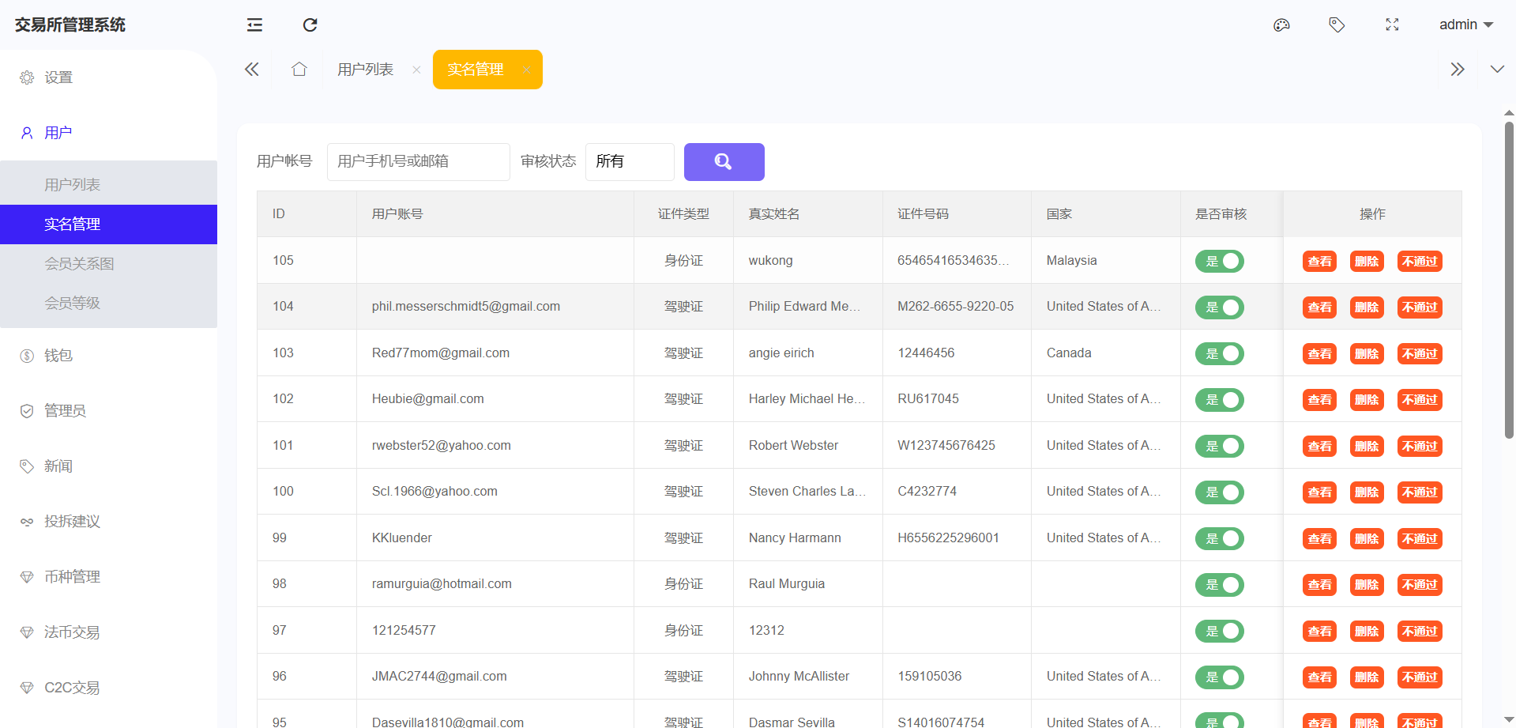Enter fullscreen mode via expand icon
Screen dimensions: 1516x728
click(x=1392, y=25)
